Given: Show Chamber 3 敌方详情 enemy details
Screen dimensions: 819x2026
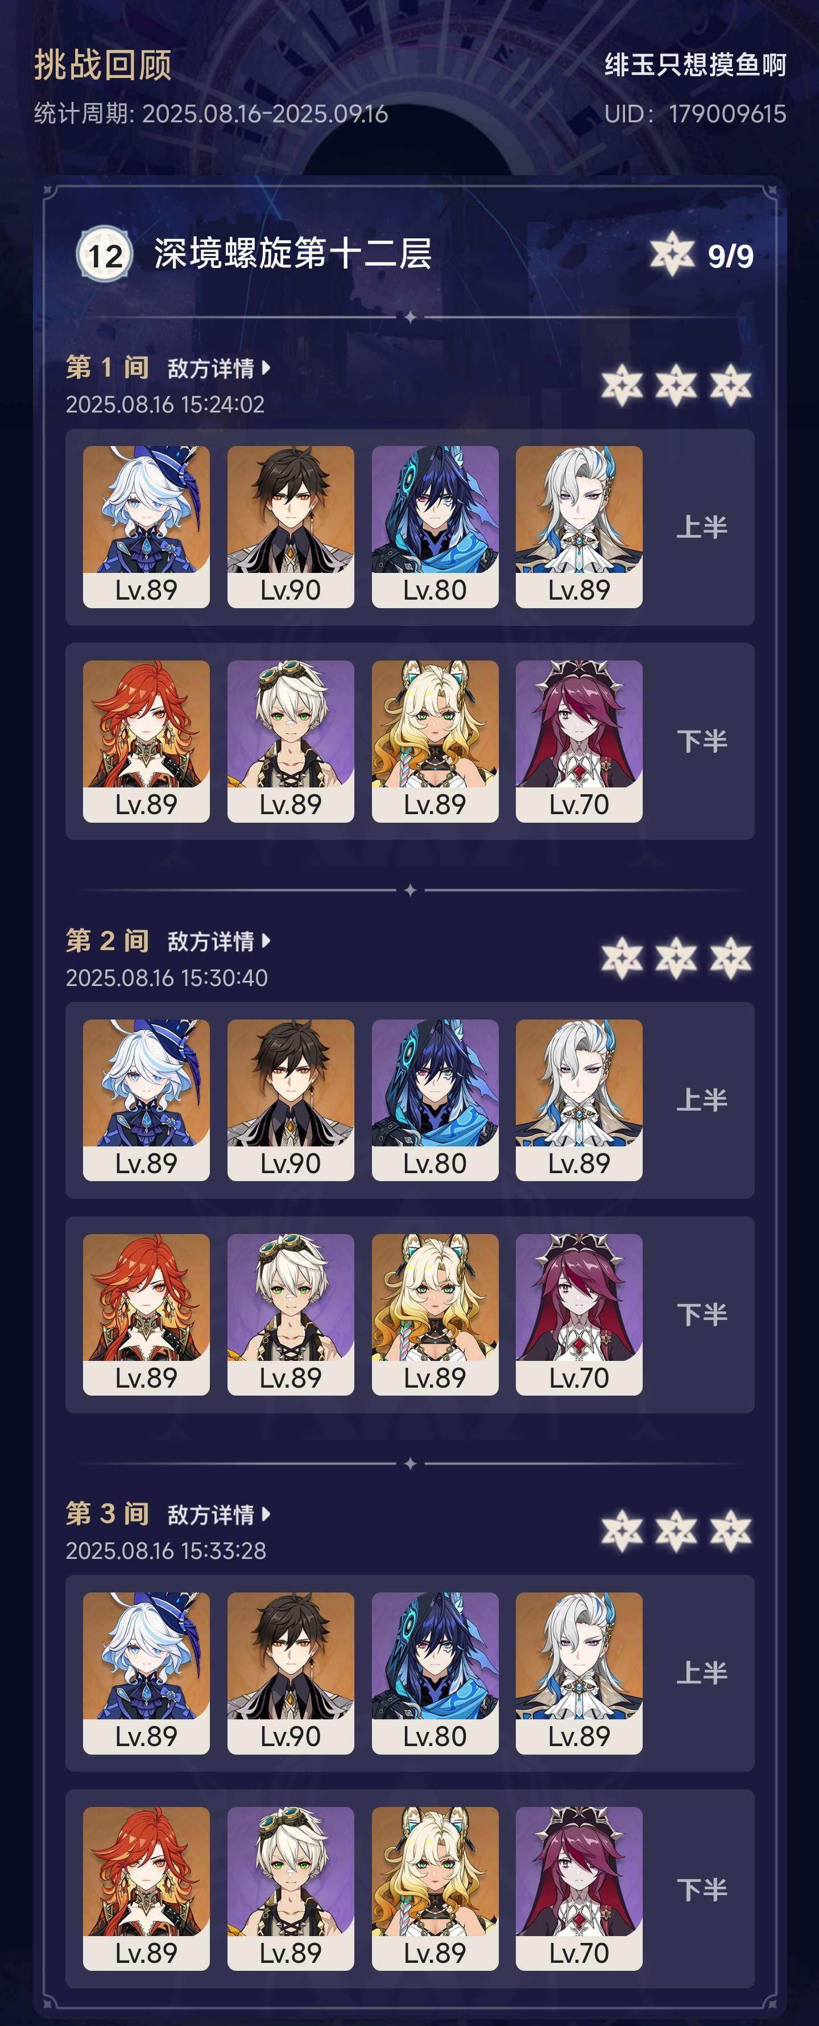Looking at the screenshot, I should point(220,1515).
